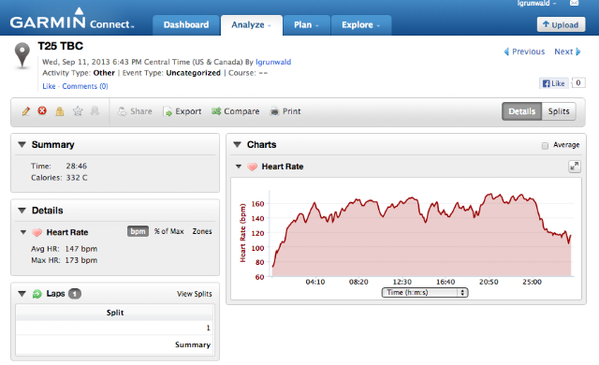The width and height of the screenshot is (599, 365).
Task: Switch heart rate units to bpm
Action: click(138, 231)
